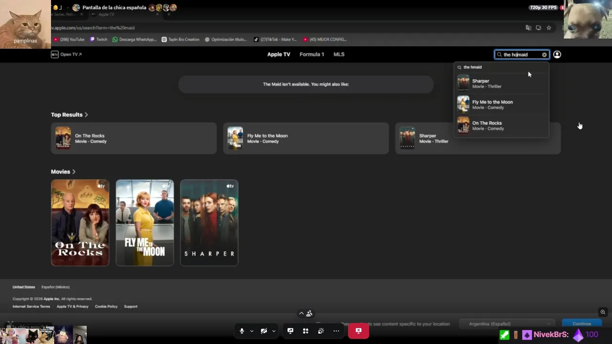
Task: Click the browser address bar URL
Action: (x=93, y=28)
